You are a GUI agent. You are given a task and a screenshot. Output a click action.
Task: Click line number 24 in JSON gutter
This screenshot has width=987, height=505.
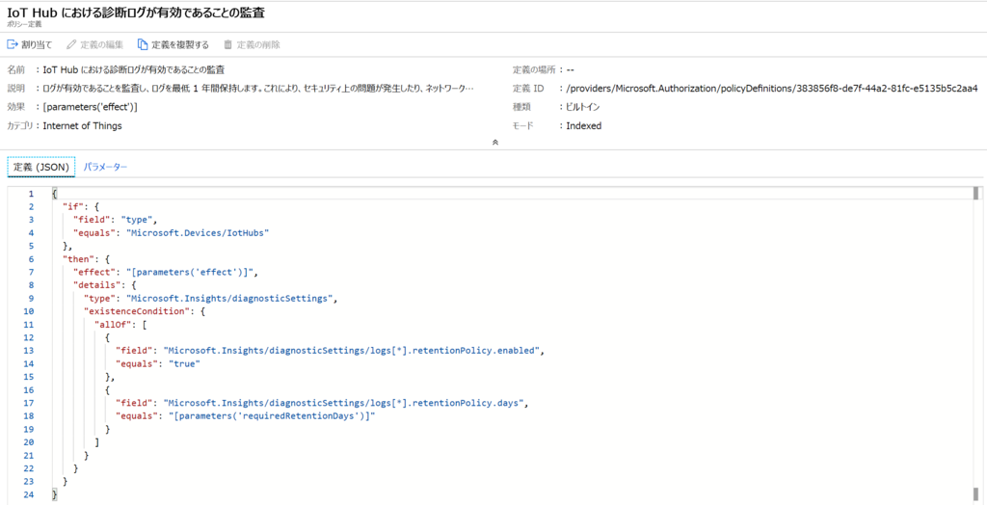tap(28, 494)
